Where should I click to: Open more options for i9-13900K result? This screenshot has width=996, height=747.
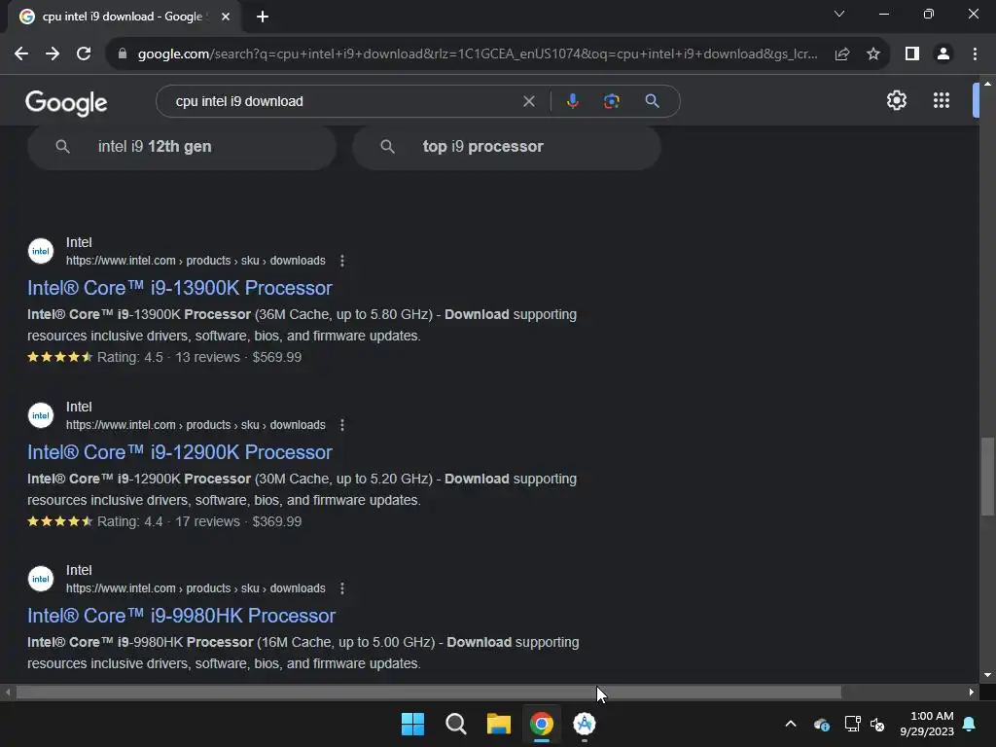[x=342, y=261]
